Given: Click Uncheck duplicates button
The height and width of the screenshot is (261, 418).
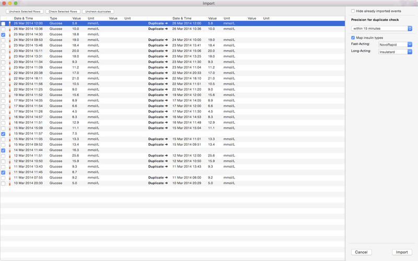Looking at the screenshot, I should click(98, 11).
